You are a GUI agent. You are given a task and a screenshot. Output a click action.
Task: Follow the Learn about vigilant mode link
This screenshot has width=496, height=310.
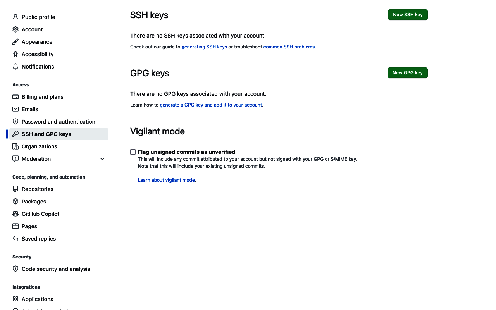[x=166, y=180]
